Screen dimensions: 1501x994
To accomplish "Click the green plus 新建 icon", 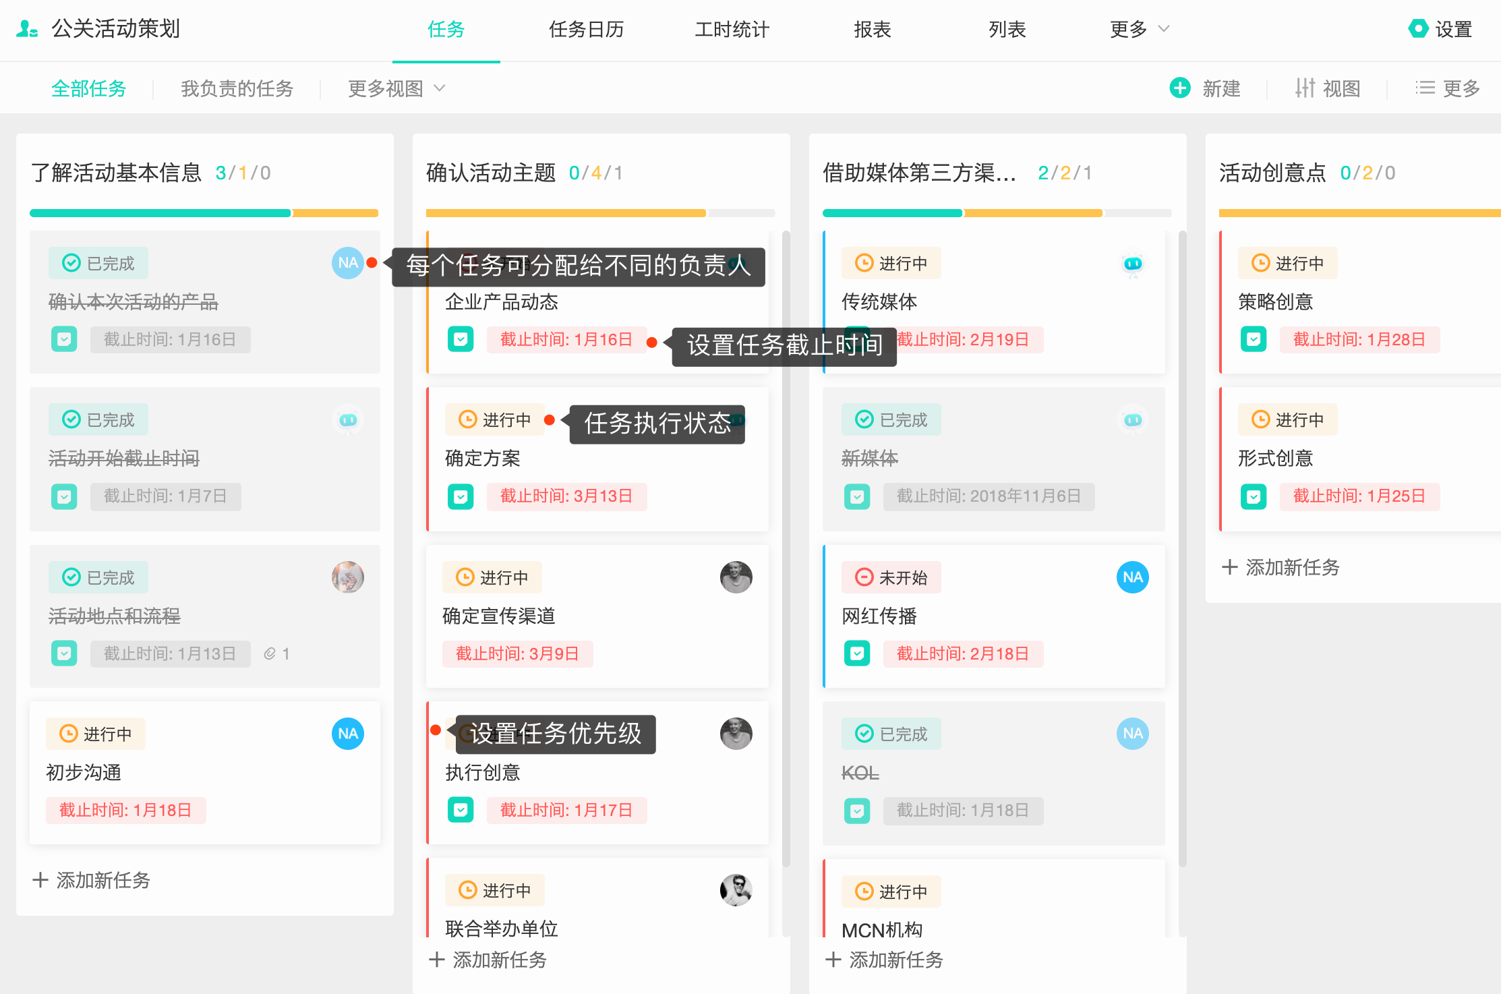I will coord(1180,88).
